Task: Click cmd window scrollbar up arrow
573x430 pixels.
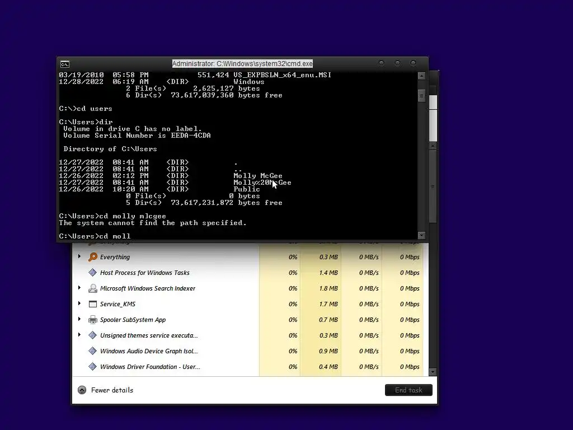Action: tap(421, 76)
